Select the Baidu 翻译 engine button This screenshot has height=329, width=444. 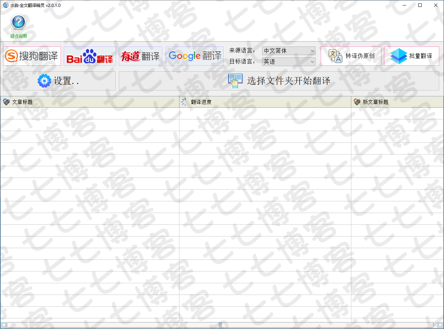(x=90, y=56)
